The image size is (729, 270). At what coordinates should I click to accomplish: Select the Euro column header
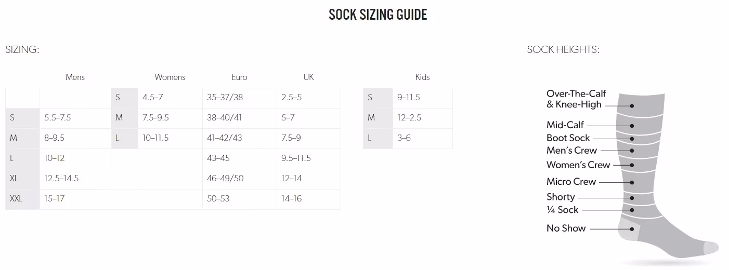point(239,77)
